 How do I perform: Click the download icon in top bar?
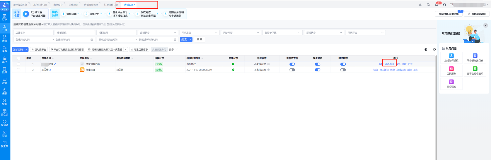click(x=420, y=5)
